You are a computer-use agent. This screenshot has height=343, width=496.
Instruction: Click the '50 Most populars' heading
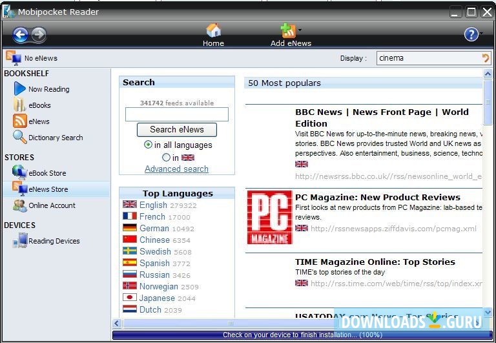(284, 83)
